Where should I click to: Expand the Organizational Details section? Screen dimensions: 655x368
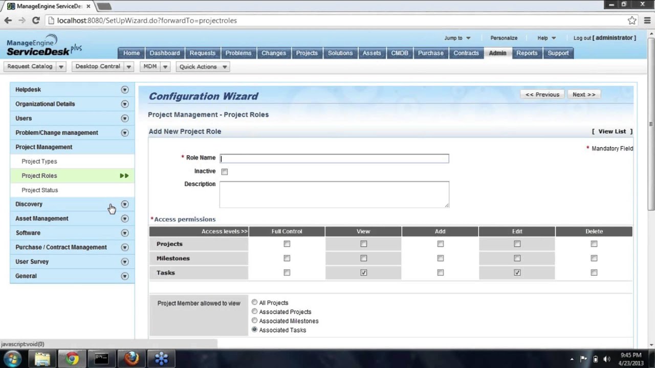124,104
